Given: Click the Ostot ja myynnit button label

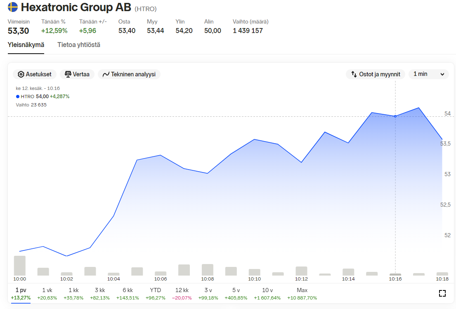Looking at the screenshot, I should [380, 74].
